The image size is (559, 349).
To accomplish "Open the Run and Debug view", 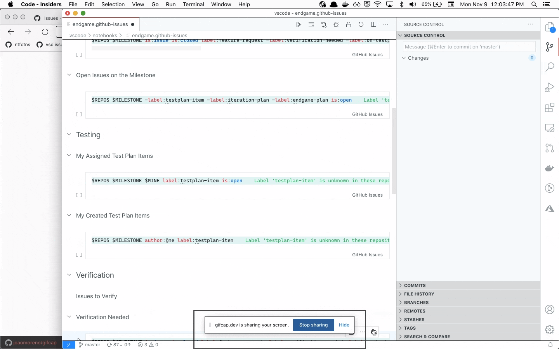I will [x=549, y=87].
